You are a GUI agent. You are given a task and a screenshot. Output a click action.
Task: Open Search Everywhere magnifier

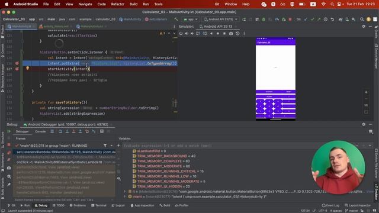362,20
